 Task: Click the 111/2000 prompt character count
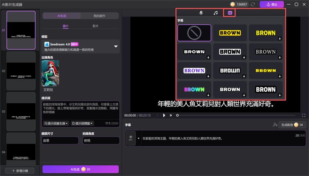(112, 123)
